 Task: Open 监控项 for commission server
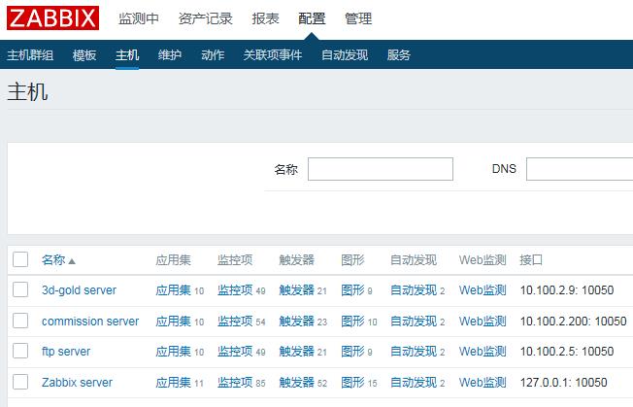pos(235,322)
